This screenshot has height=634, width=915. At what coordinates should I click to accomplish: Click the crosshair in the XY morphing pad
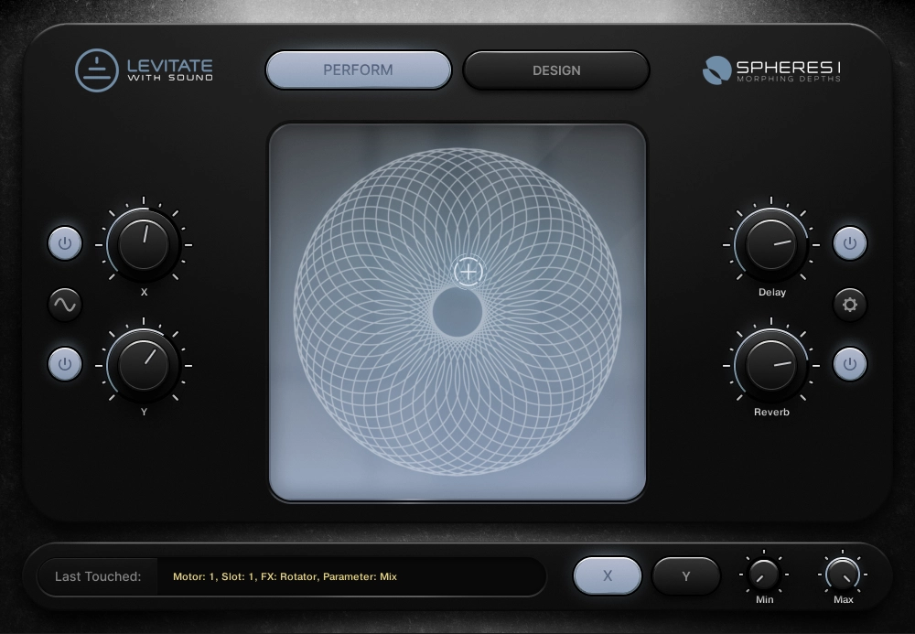(468, 272)
